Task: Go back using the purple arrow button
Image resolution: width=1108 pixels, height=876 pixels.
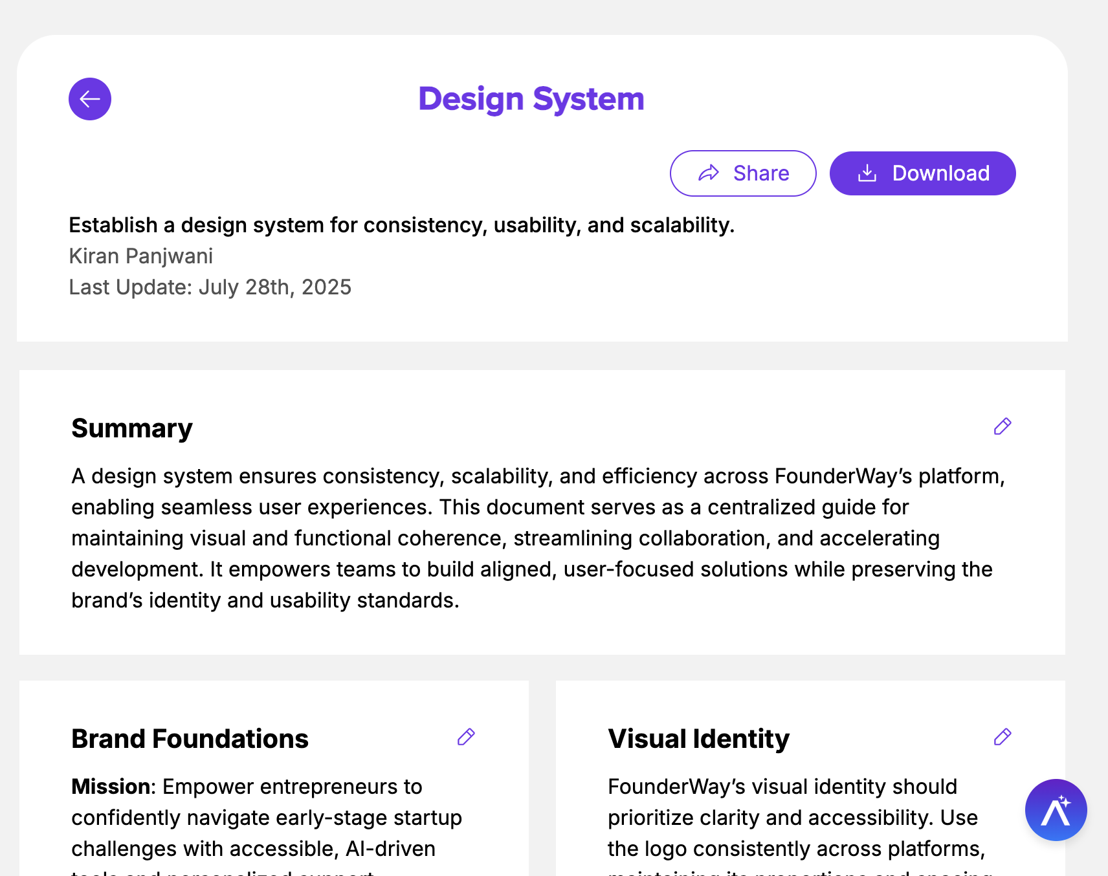Action: 90,99
